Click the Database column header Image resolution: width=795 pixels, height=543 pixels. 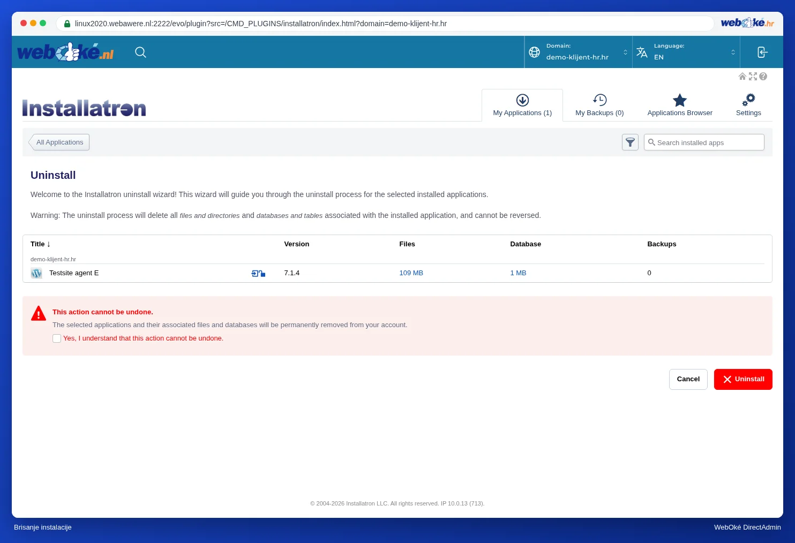tap(526, 244)
